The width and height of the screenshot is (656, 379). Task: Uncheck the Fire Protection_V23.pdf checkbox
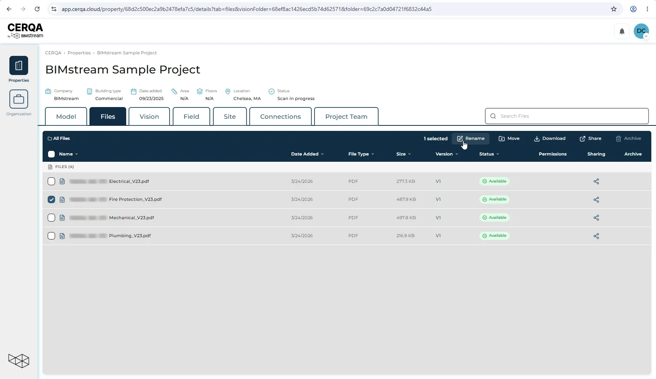pos(51,200)
